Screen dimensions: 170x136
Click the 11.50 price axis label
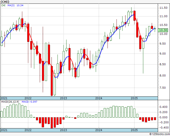click(163, 8)
